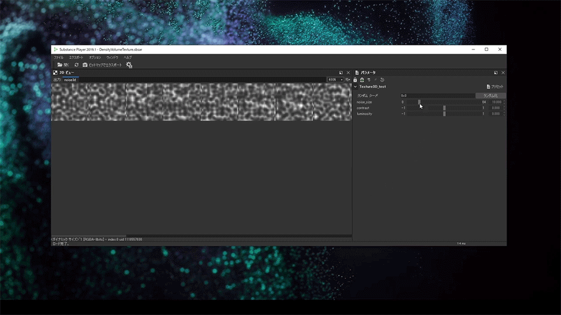
Task: Open the ファイル (File) menu
Action: (x=58, y=58)
